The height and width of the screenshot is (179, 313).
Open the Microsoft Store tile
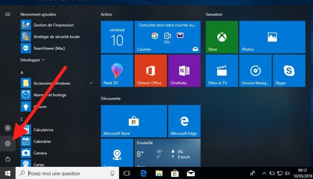pos(134,121)
